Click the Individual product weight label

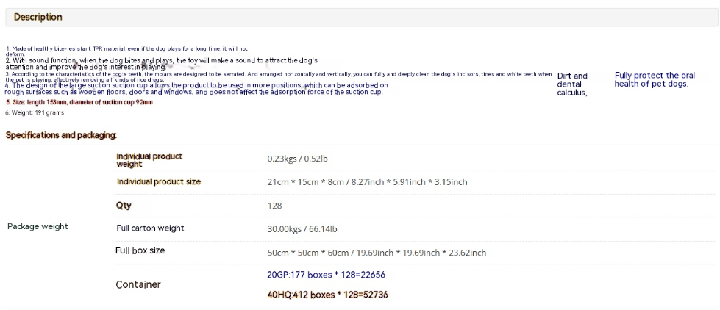[149, 160]
